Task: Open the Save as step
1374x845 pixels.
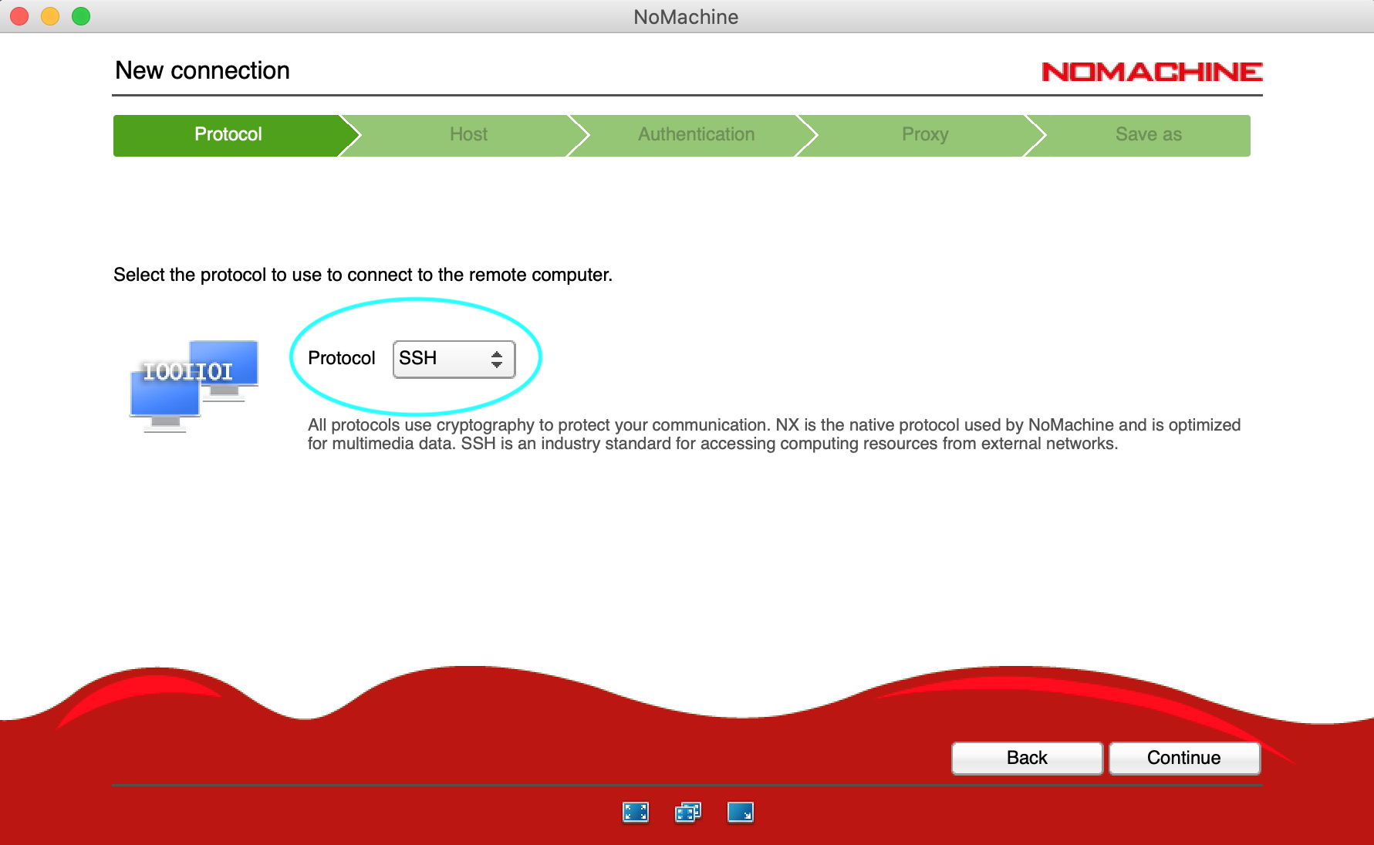Action: [1148, 135]
